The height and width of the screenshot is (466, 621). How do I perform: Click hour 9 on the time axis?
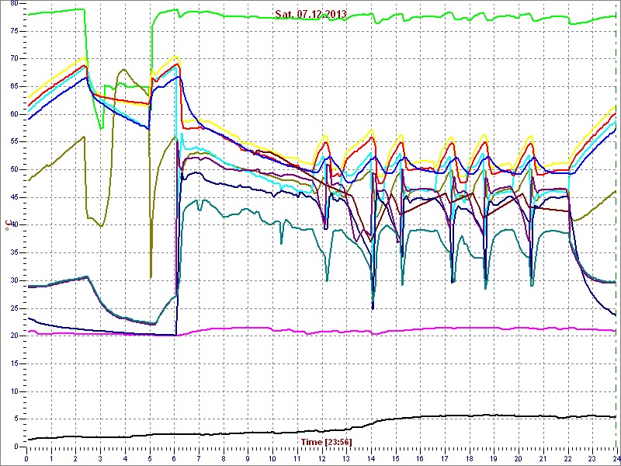[x=248, y=458]
